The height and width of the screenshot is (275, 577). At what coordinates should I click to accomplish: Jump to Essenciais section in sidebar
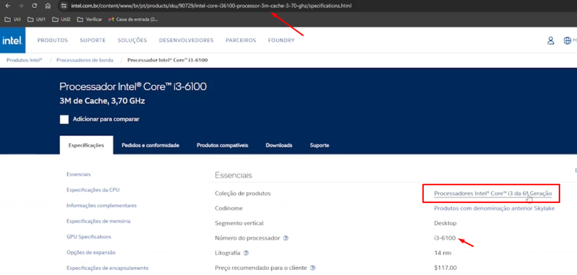[x=78, y=174]
